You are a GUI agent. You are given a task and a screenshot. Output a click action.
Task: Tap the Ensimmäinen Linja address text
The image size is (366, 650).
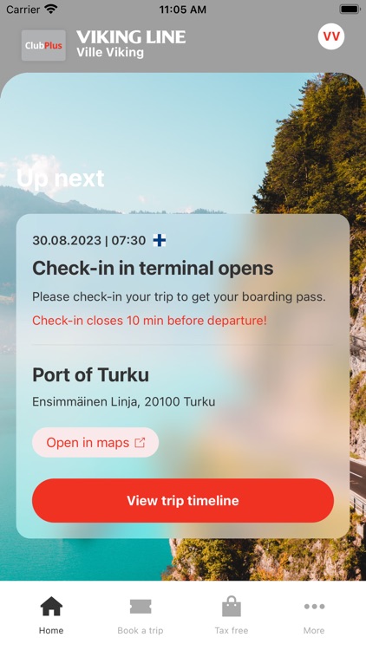pyautogui.click(x=124, y=401)
